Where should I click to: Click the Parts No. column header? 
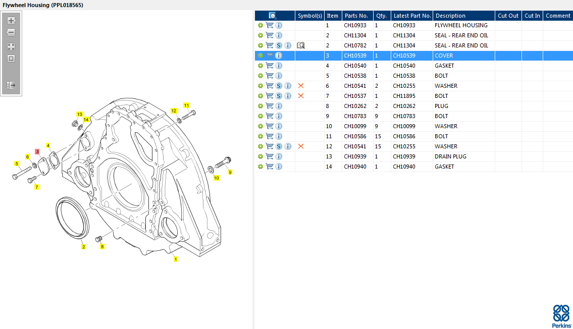click(357, 16)
